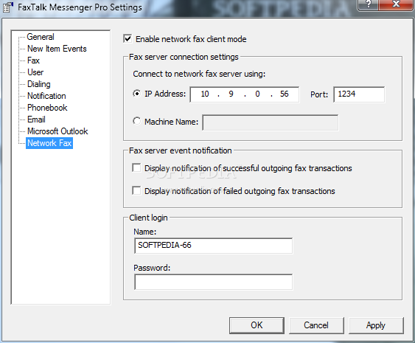Choose the Machine Name radio option

pyautogui.click(x=137, y=121)
